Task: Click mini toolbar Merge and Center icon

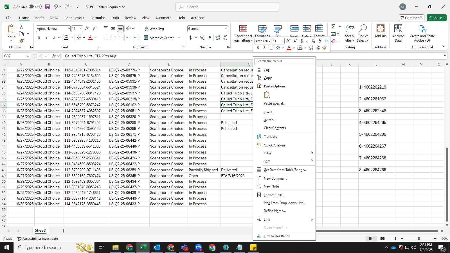Action: tap(326, 41)
